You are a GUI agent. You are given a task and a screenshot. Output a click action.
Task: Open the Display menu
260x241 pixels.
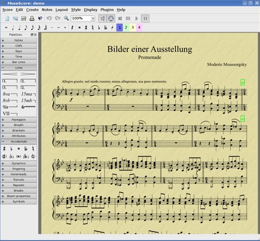[x=91, y=10]
